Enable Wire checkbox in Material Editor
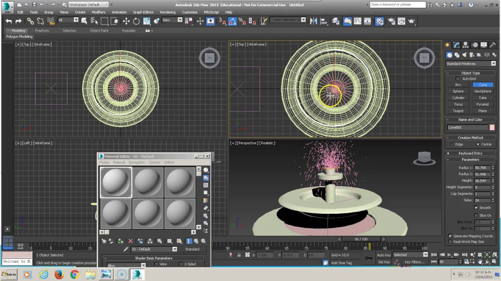This screenshot has height=281, width=501. 156,264
